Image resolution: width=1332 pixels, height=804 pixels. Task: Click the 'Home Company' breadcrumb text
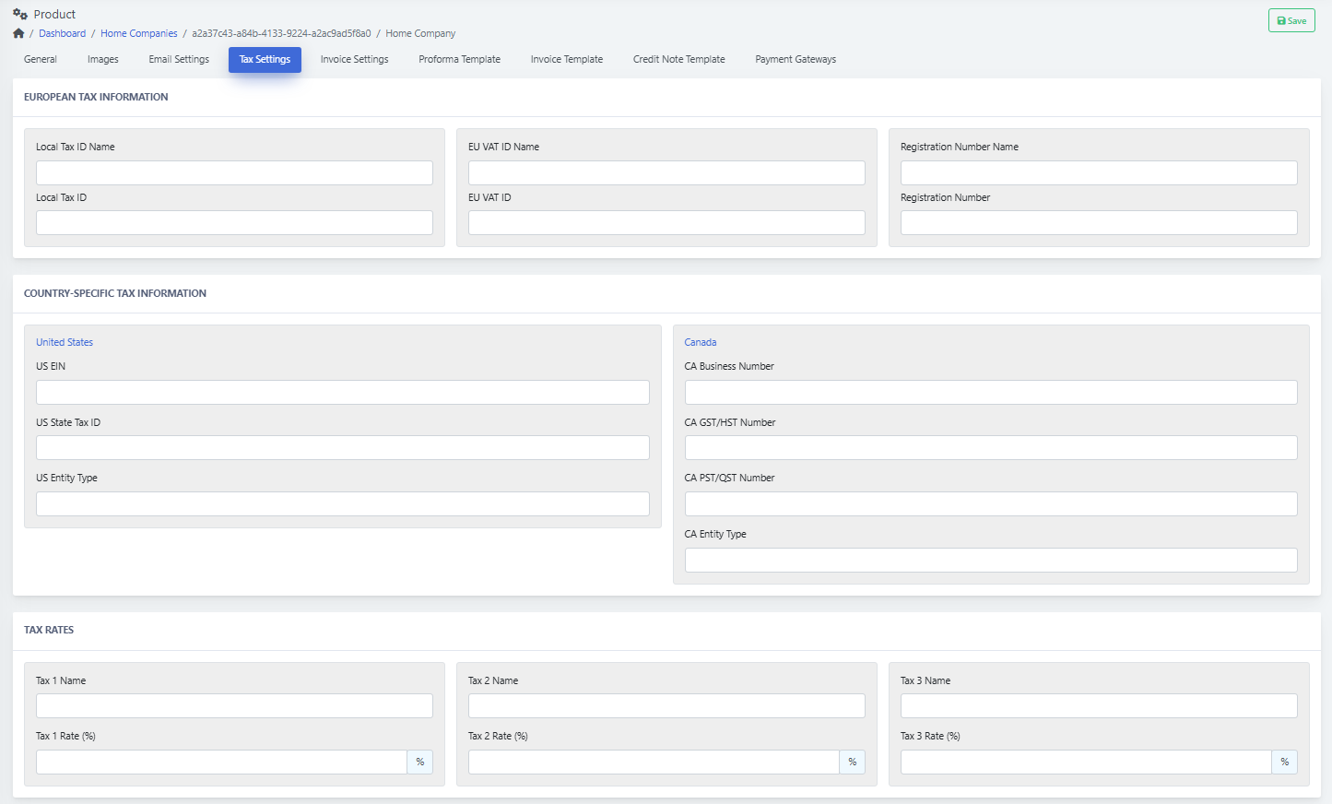[420, 33]
